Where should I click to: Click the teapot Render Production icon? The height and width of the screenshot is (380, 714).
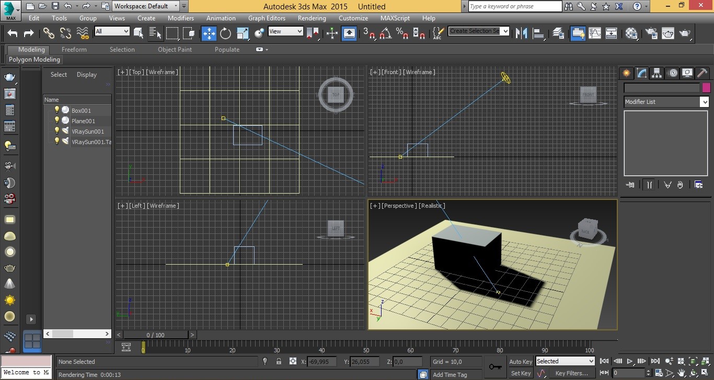685,33
